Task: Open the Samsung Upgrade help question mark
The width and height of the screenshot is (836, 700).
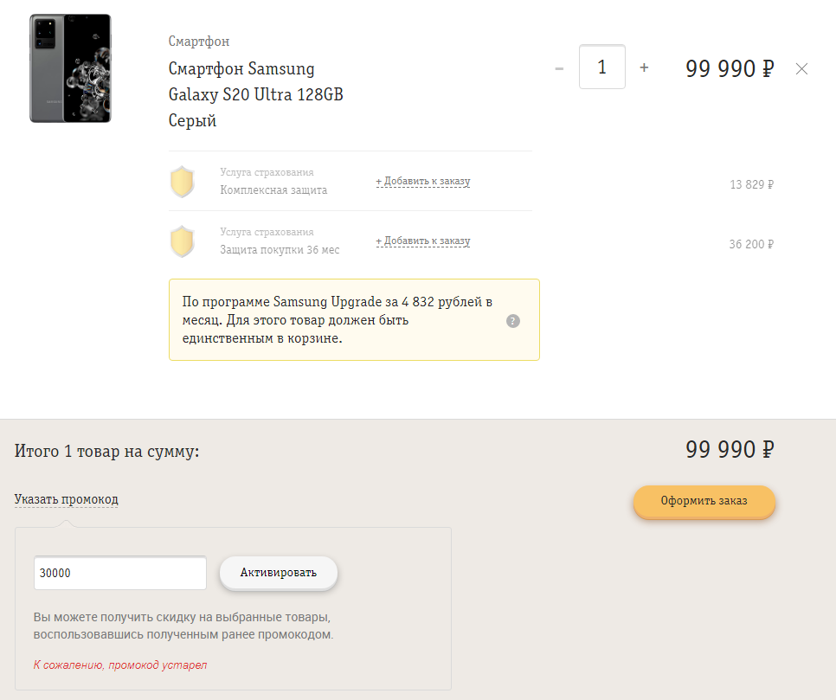Action: (x=513, y=321)
